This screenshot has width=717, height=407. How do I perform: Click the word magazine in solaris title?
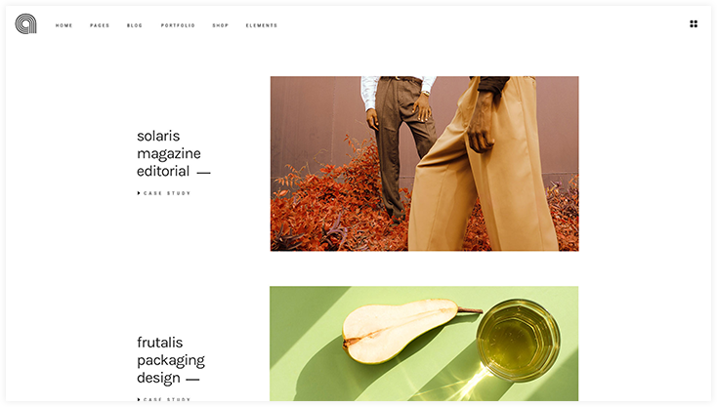(169, 154)
